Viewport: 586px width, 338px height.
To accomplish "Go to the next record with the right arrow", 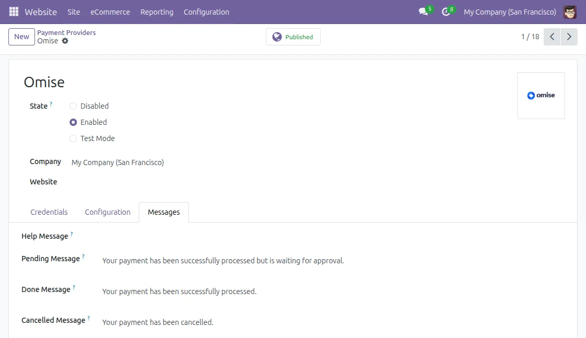I will click(x=569, y=37).
